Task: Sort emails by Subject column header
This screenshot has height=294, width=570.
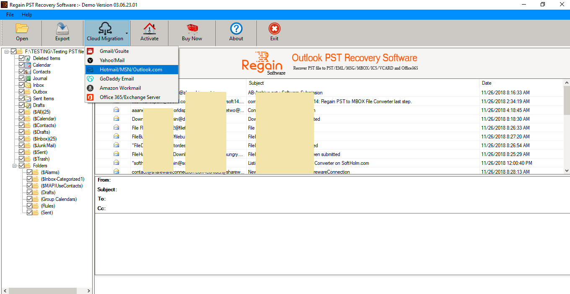Action: pos(363,83)
